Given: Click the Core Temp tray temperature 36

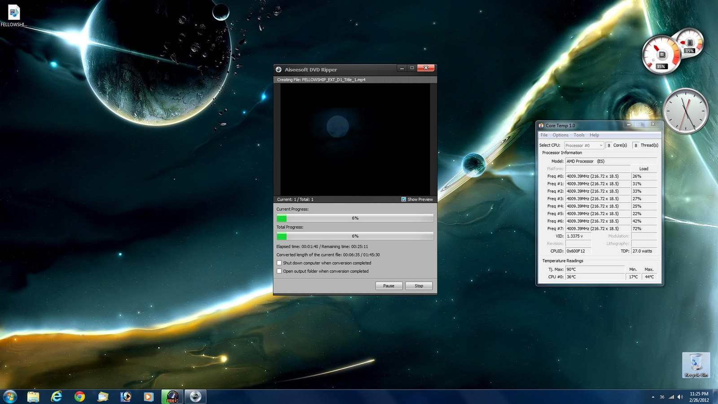Looking at the screenshot, I should [x=662, y=397].
